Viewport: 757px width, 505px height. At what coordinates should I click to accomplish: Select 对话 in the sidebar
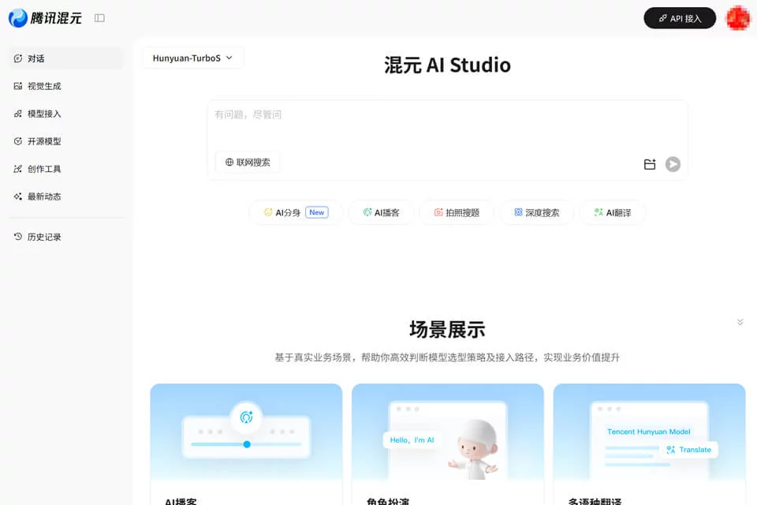[x=65, y=58]
